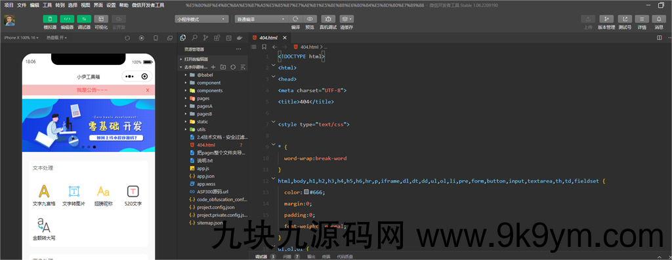
Task: Click the 编译 refresh compile icon
Action: [295, 19]
